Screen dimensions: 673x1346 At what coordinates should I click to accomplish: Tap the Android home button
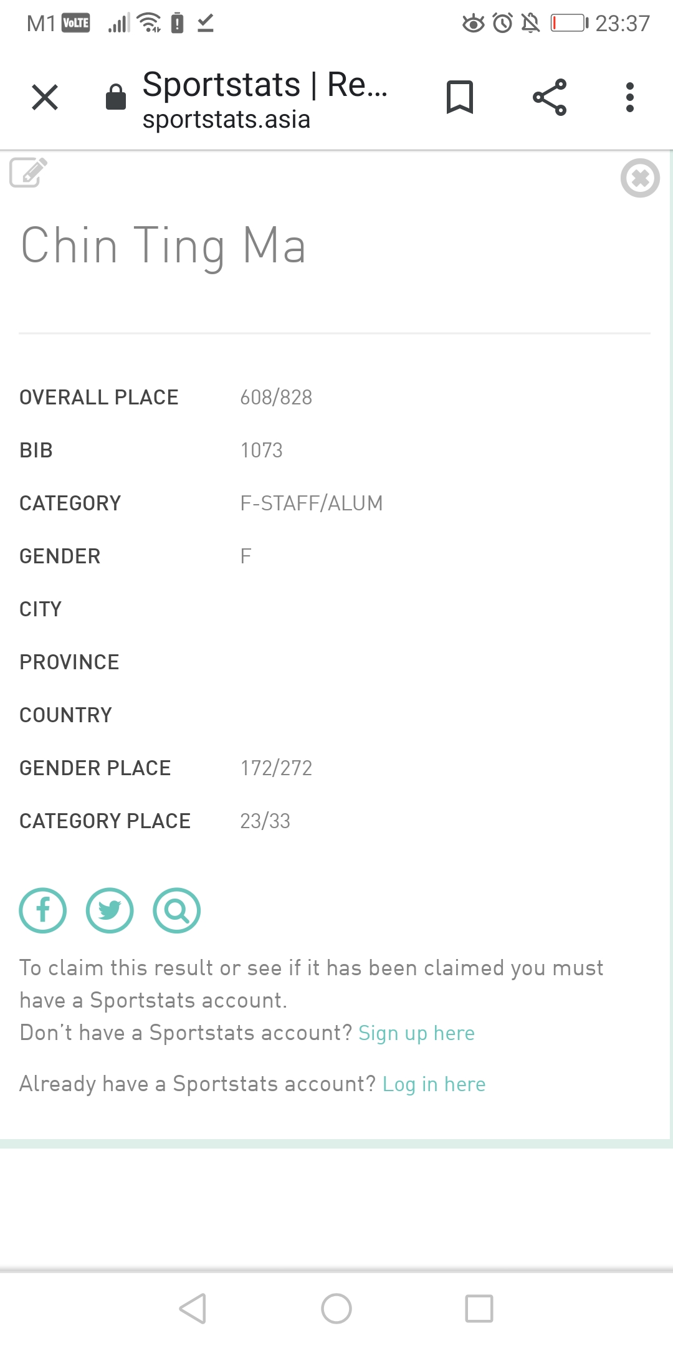336,1309
